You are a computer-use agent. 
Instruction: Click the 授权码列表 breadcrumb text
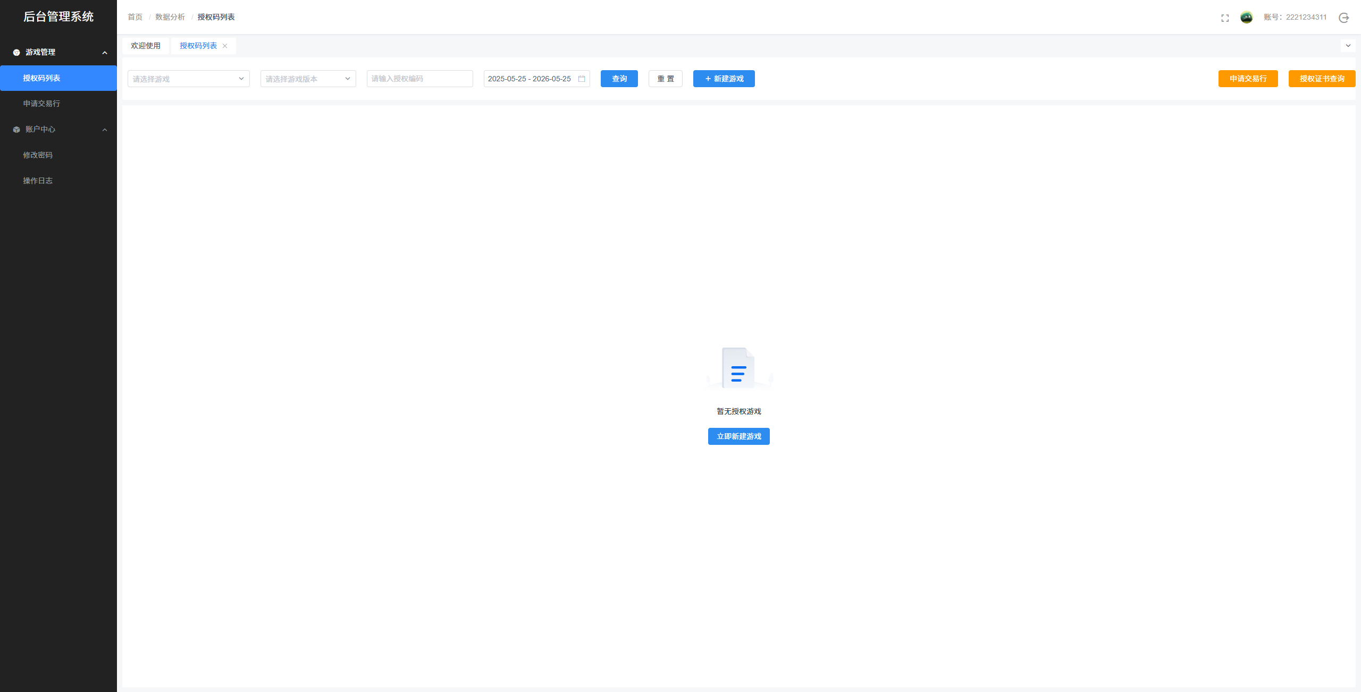216,17
